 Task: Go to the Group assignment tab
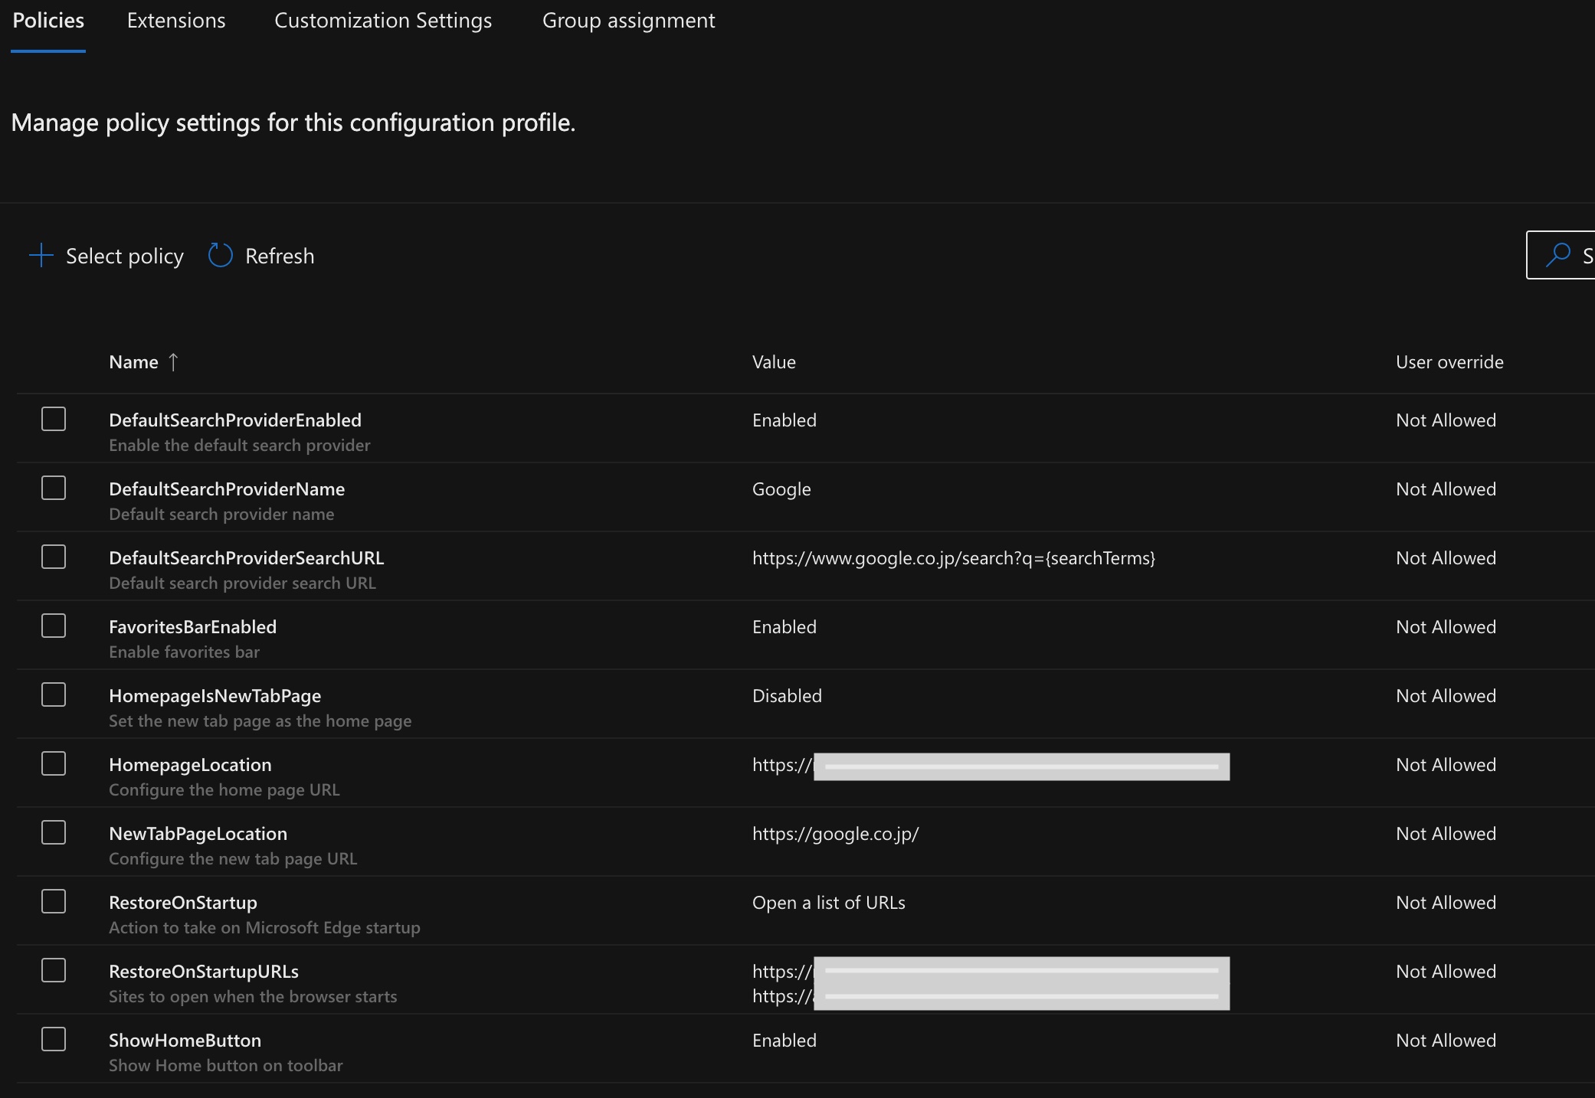(x=628, y=21)
